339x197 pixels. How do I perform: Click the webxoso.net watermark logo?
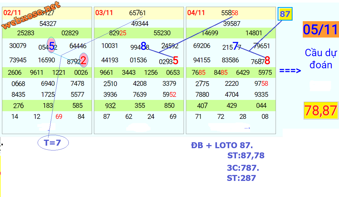[31, 15]
